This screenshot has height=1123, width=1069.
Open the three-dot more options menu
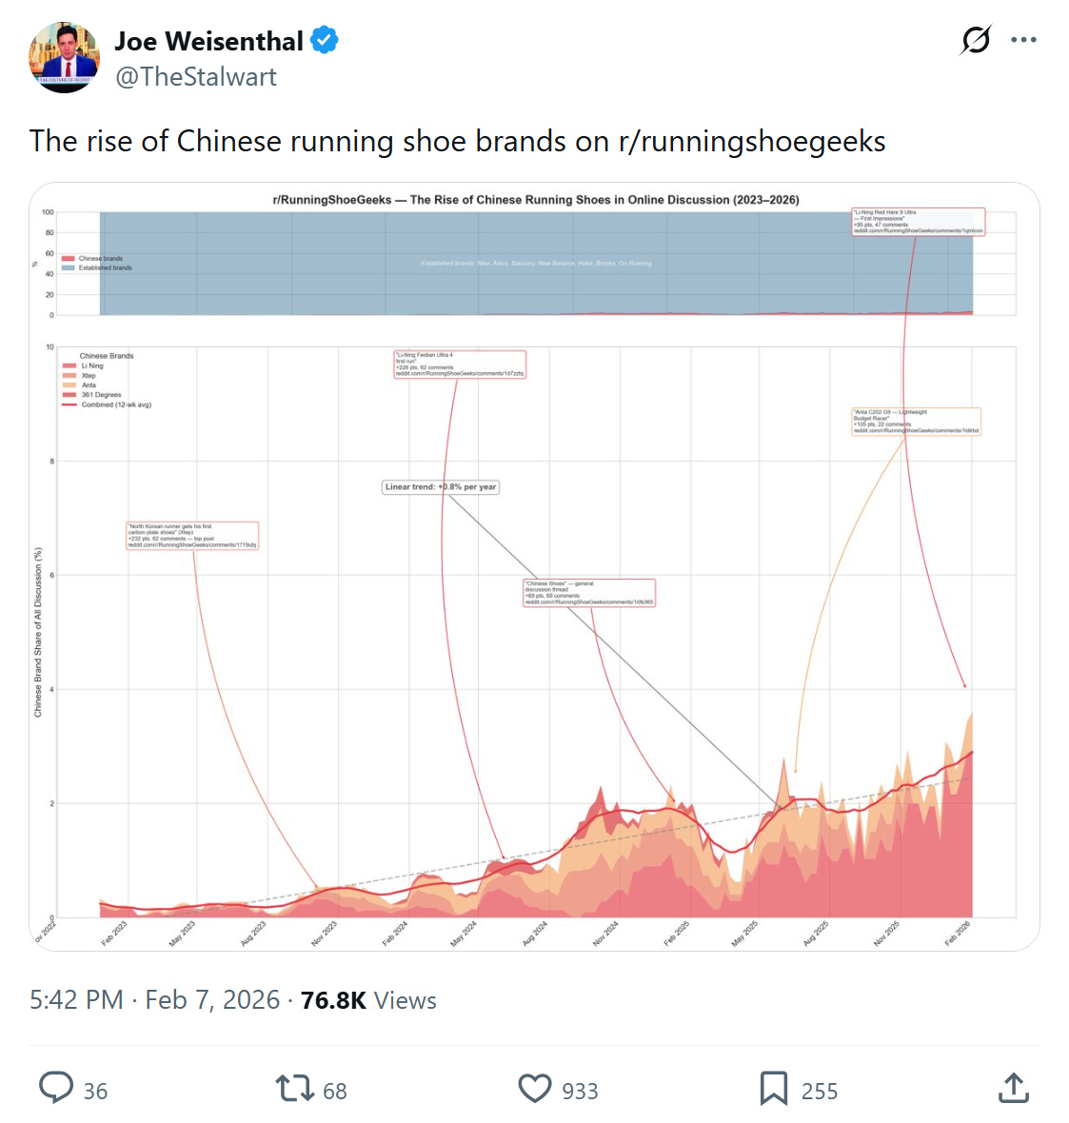(1023, 40)
